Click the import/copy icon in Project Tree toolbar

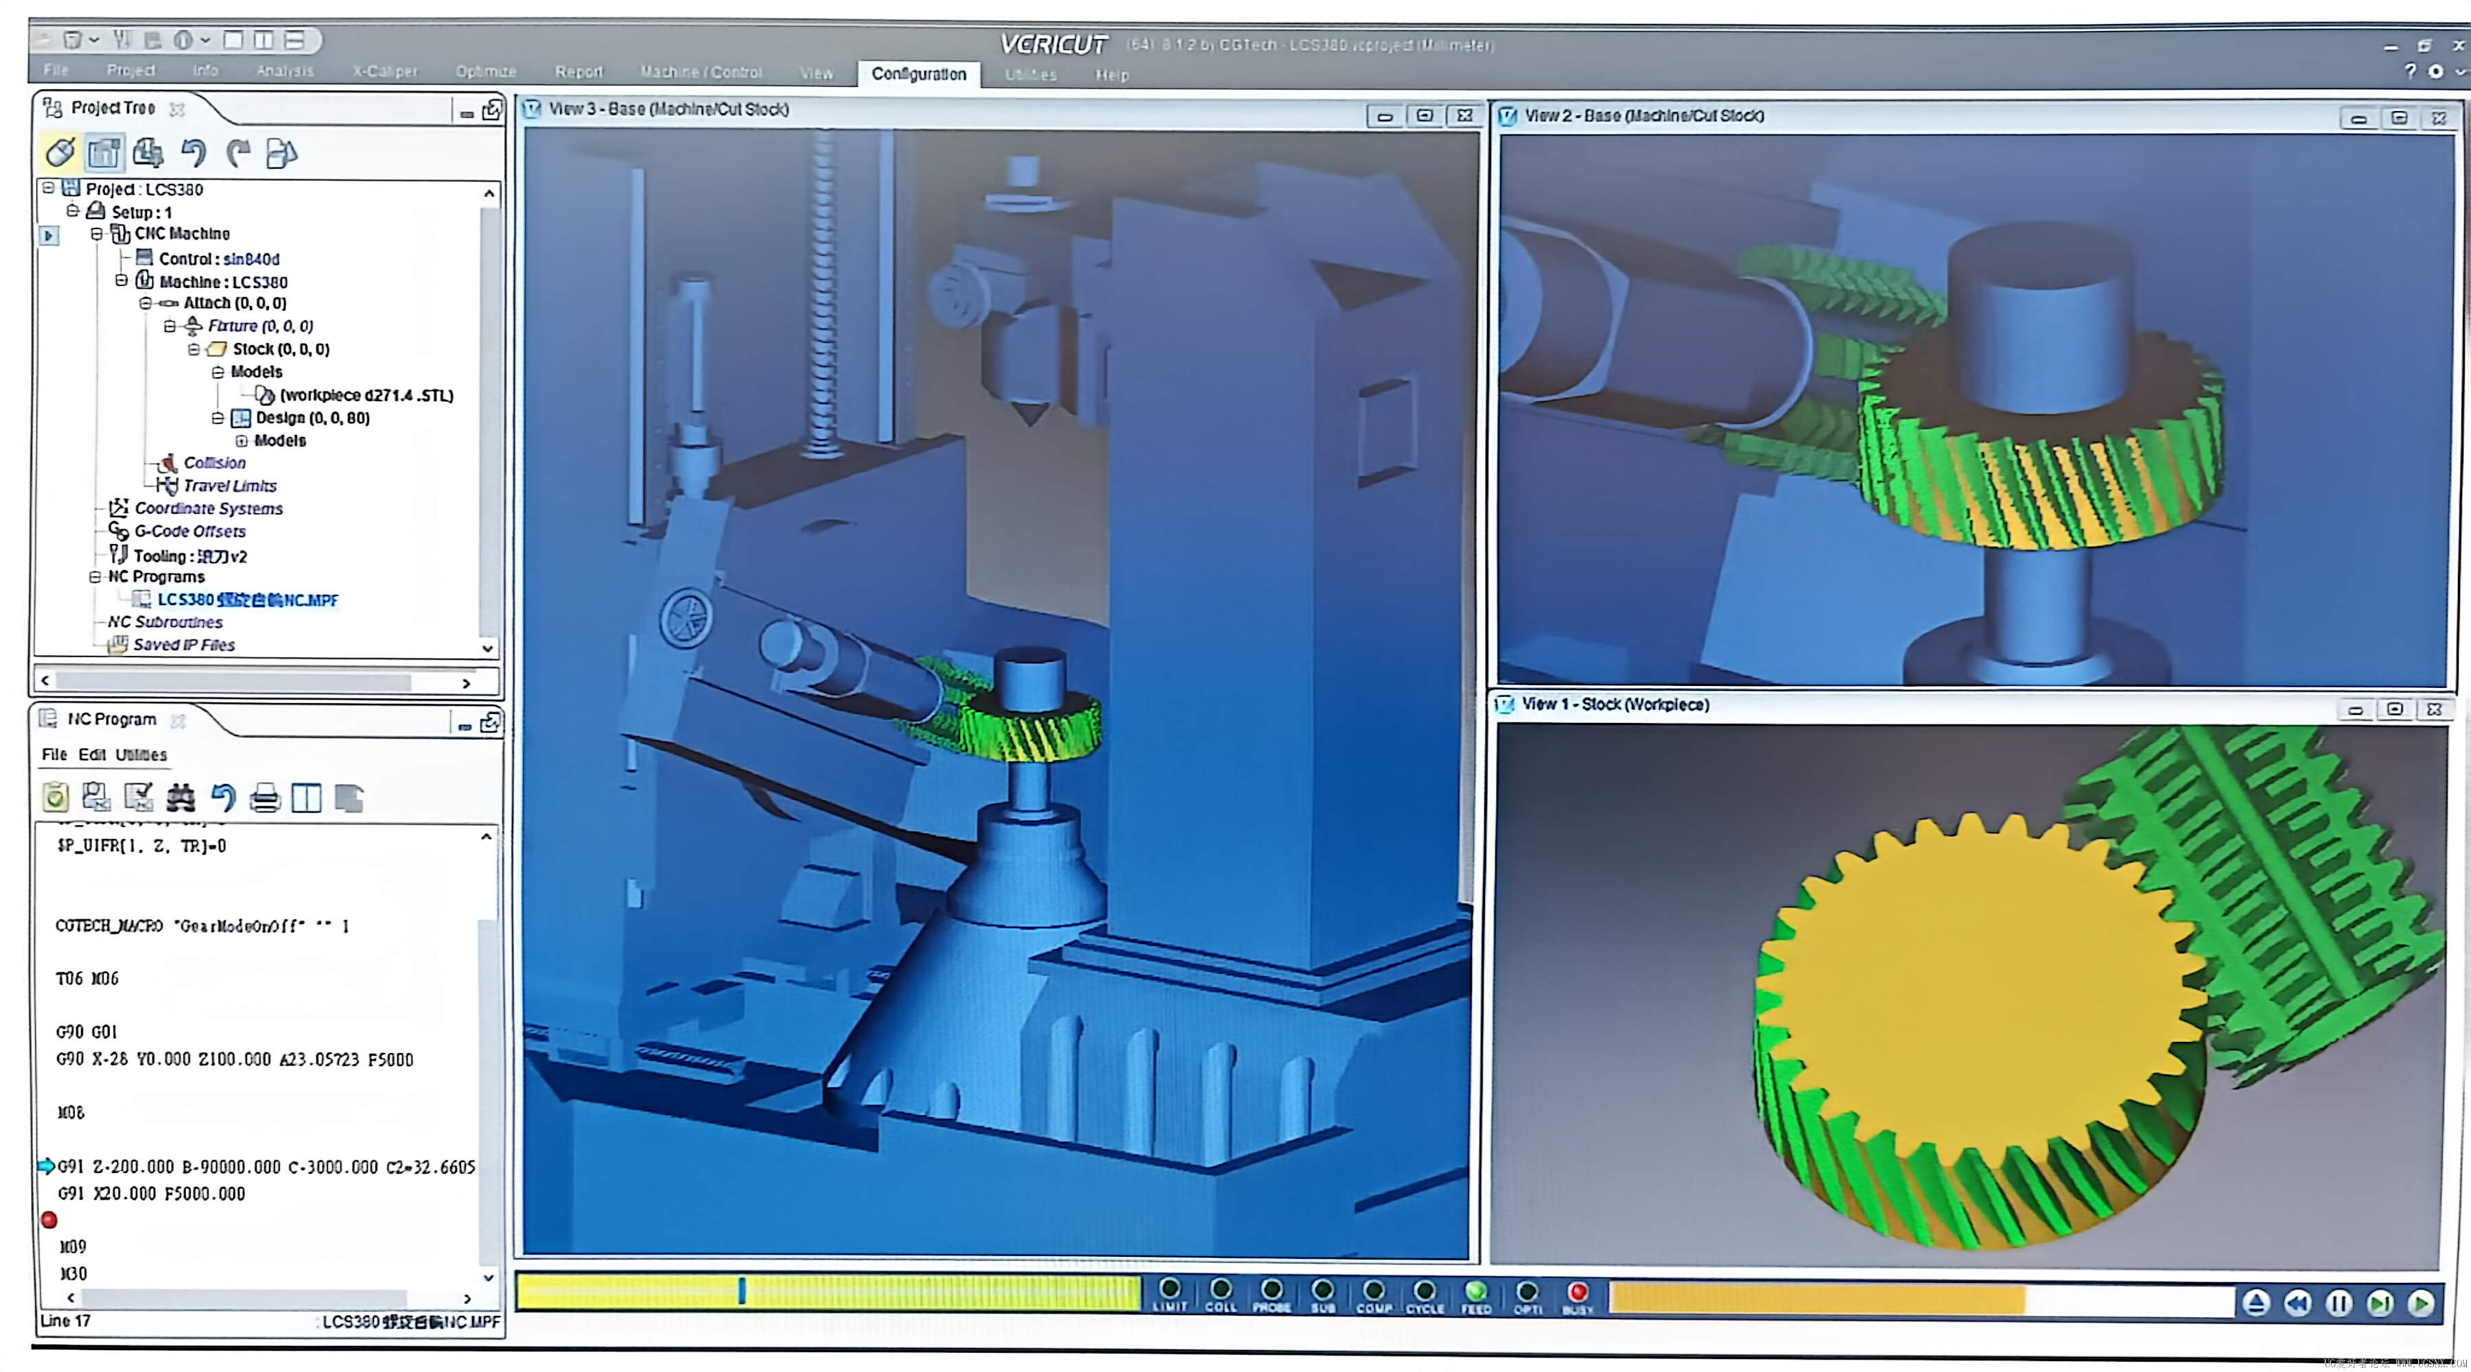(x=148, y=152)
